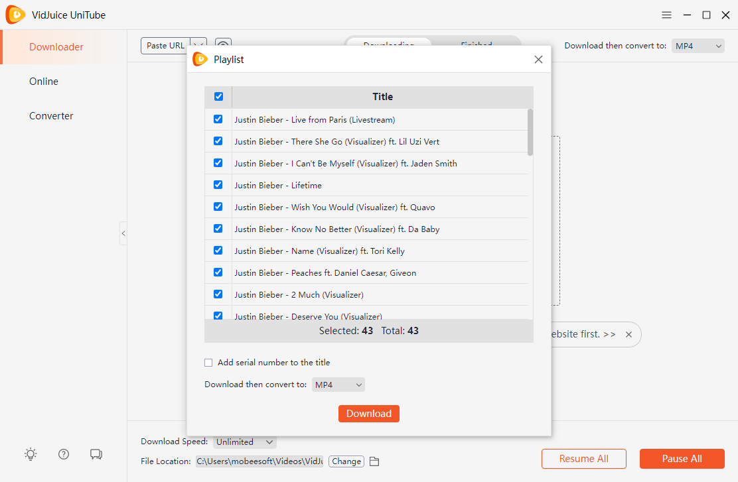Image resolution: width=738 pixels, height=482 pixels.
Task: Click the orange Download button
Action: click(x=369, y=414)
